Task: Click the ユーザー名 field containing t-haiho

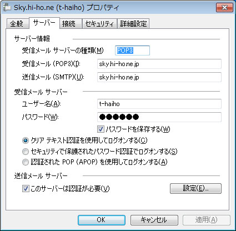Action: (x=159, y=104)
